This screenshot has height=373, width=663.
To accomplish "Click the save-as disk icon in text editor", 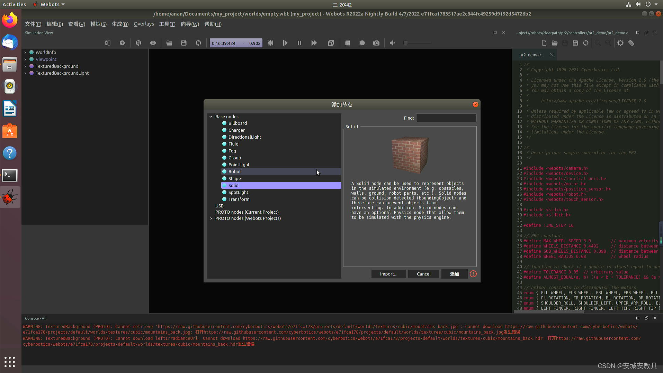I will 575,43.
